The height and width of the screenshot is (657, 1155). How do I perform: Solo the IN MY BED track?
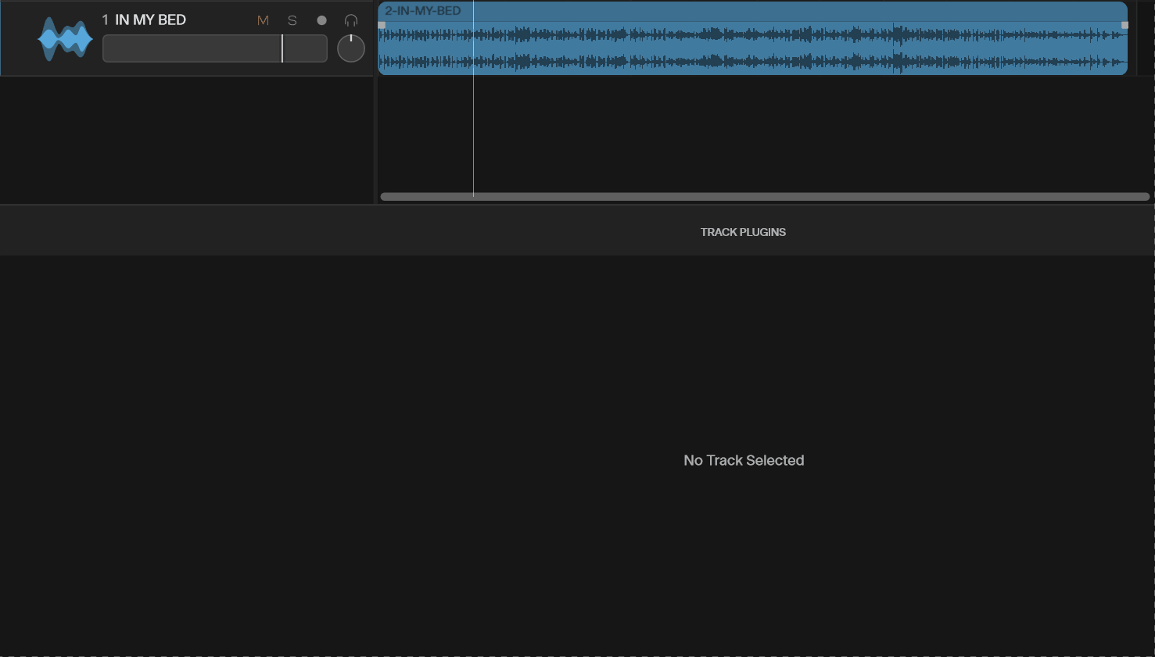(292, 21)
